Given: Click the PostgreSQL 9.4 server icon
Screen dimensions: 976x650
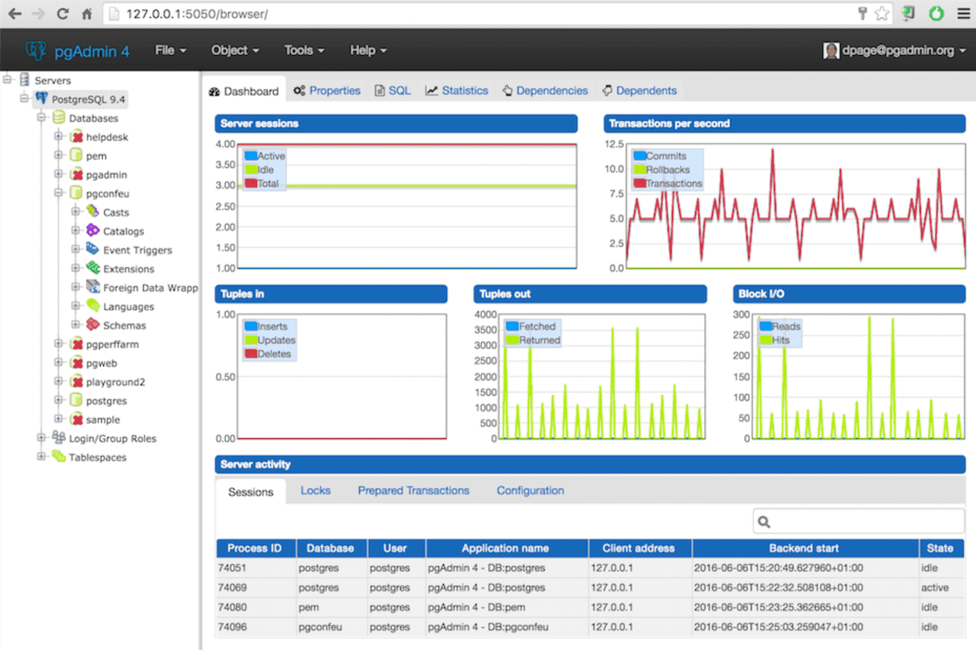Looking at the screenshot, I should (41, 99).
